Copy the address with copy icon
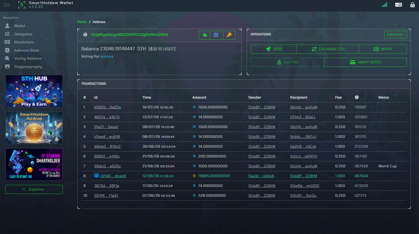419x234 pixels. pyautogui.click(x=205, y=35)
